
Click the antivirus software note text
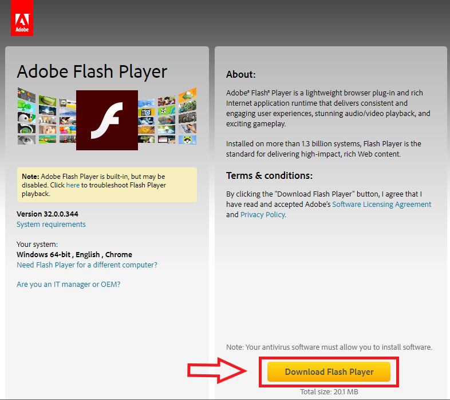tap(329, 347)
